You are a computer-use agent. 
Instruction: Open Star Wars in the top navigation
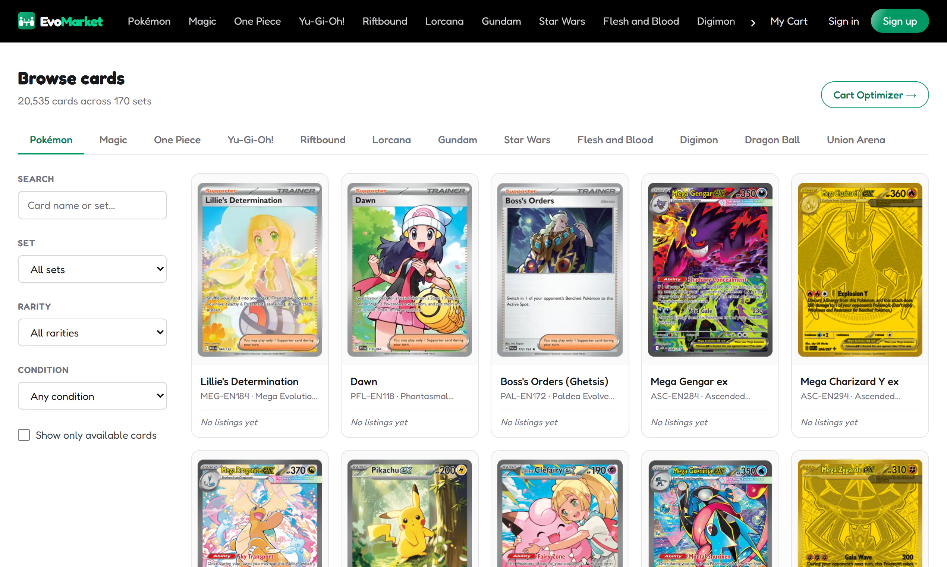562,21
